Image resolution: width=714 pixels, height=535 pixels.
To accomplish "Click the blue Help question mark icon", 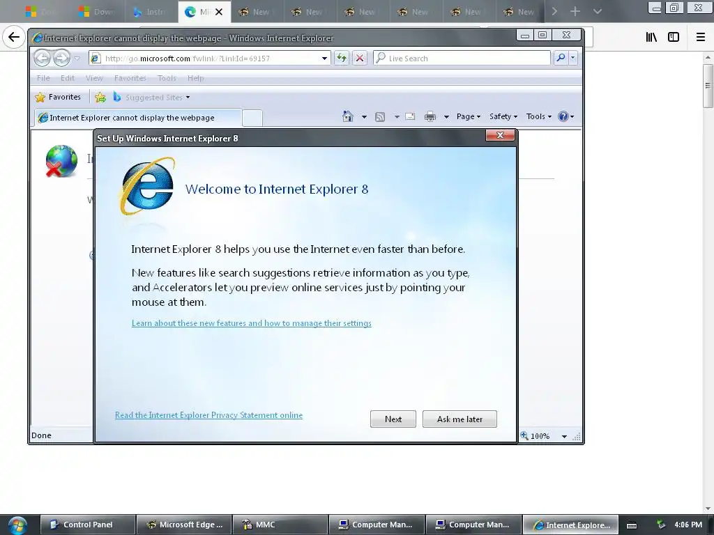I will [563, 116].
